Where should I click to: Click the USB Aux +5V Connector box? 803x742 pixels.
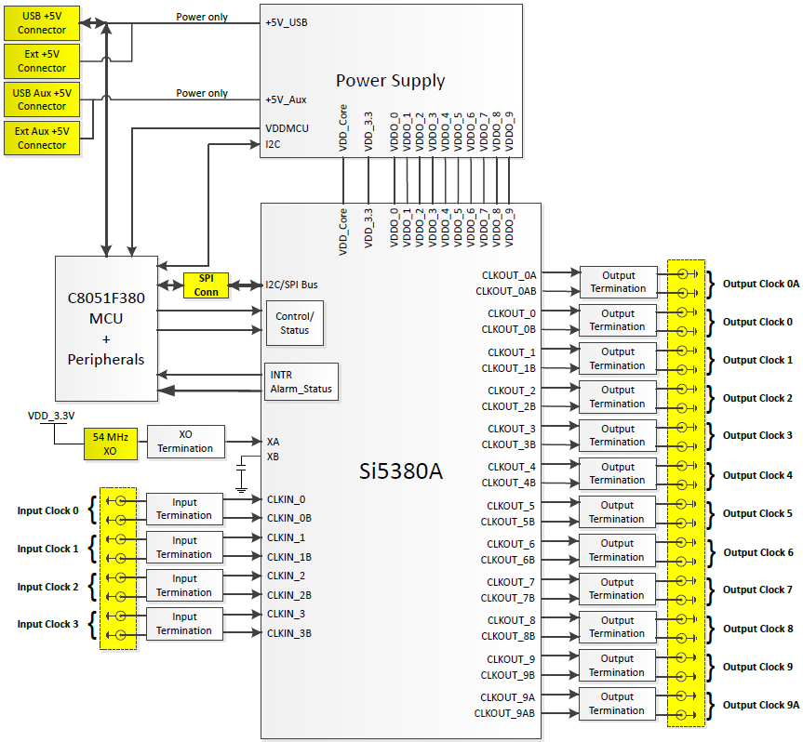coord(42,99)
